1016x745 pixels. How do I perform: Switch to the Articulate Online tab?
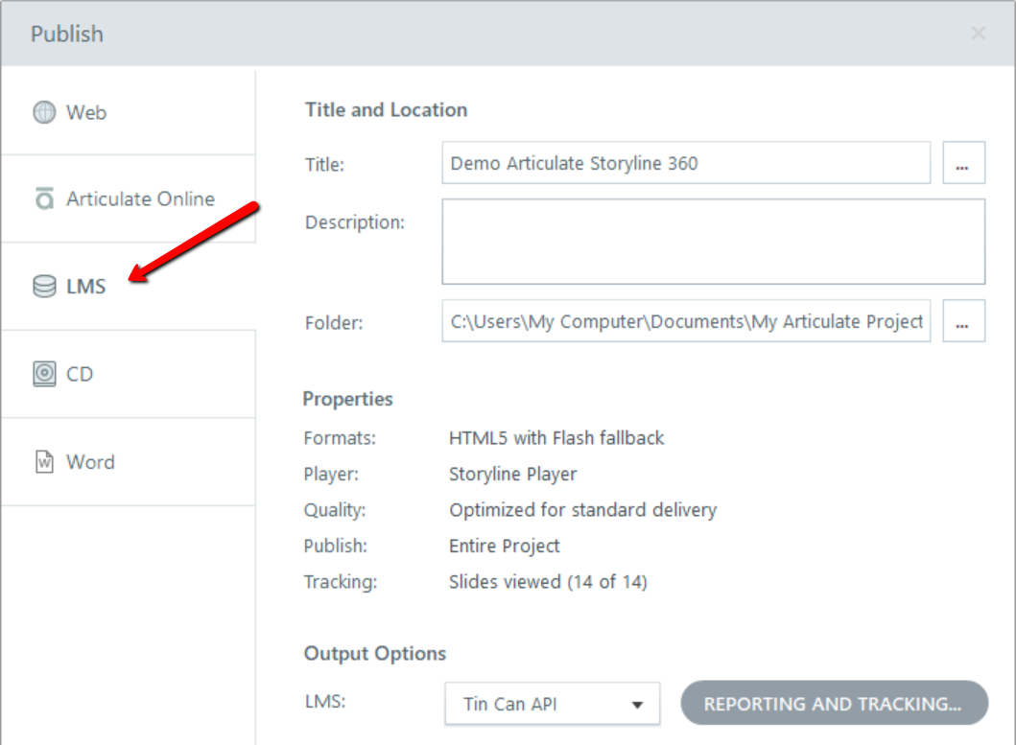(129, 198)
